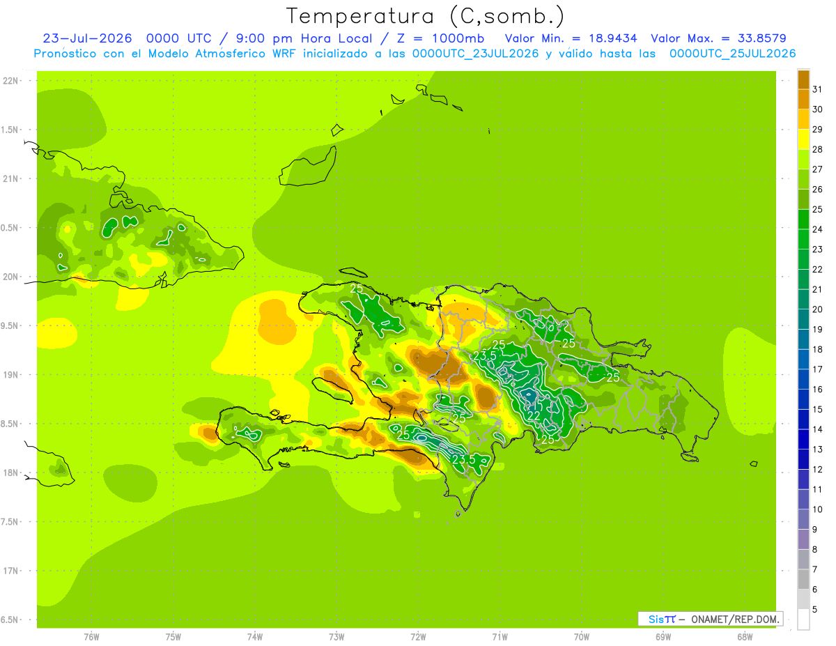The image size is (836, 646).
Task: Select the yellow 28 degree legend swatch
Action: pos(803,139)
